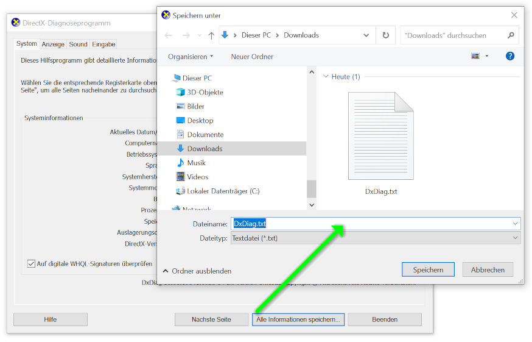The height and width of the screenshot is (342, 532).
Task: Open the Organisieren menu
Action: 191,57
